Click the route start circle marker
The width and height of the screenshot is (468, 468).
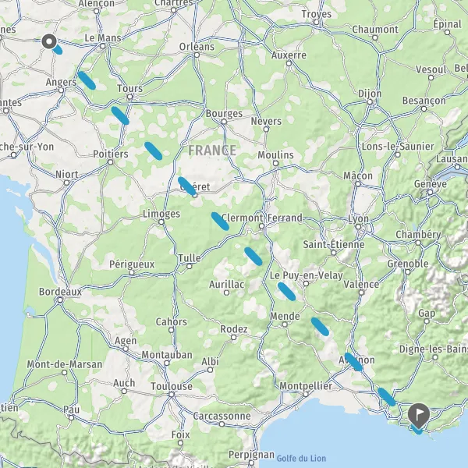[x=49, y=41]
